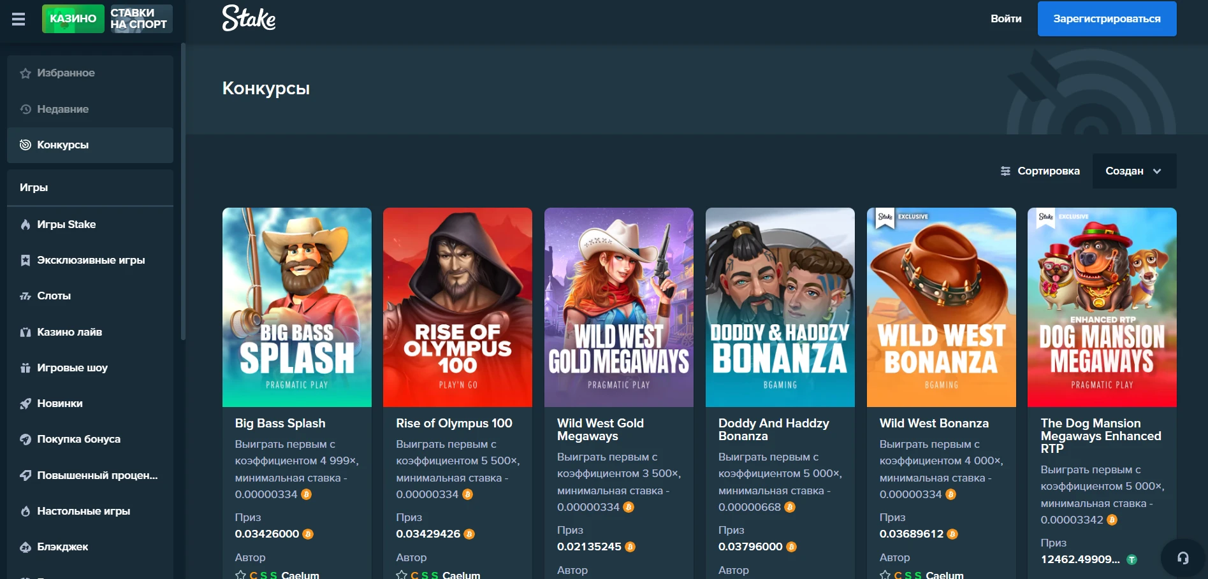Open The Dog Mansion Megaways Enhanced RTP title
The height and width of the screenshot is (579, 1208).
1101,436
